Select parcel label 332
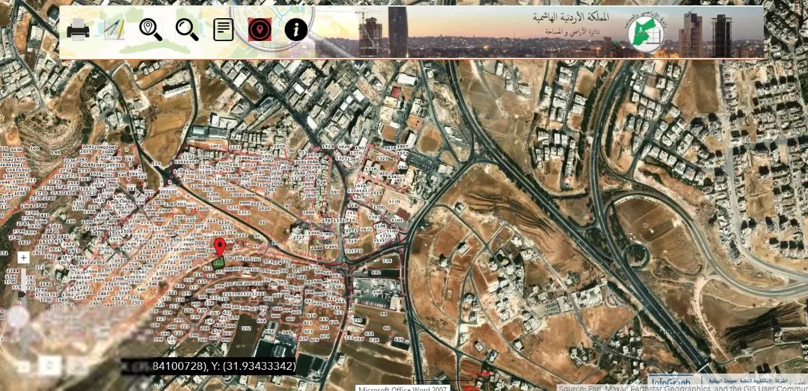Screen dimensions: 808x391 246,328
